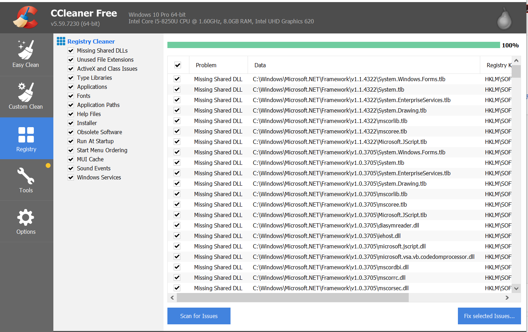Toggle Windows Services checkbox
This screenshot has height=332, width=528.
pos(71,177)
